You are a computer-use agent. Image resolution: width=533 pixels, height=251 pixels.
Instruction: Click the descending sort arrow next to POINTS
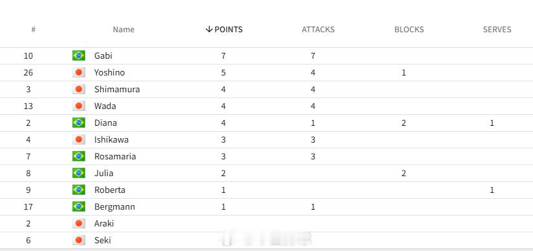(209, 30)
